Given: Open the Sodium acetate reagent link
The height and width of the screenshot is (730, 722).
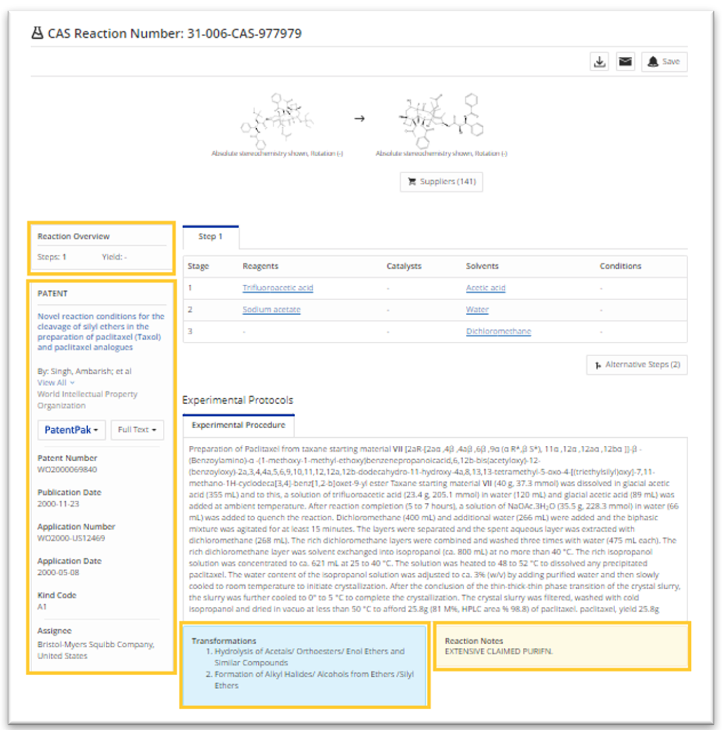Looking at the screenshot, I should (x=271, y=309).
